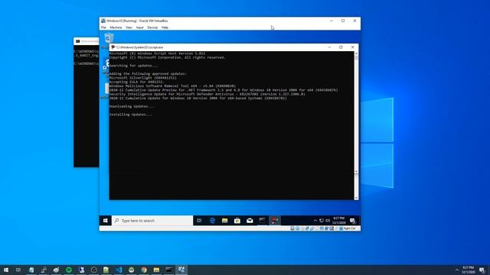Launch Edge from the guest taskbar
Image resolution: width=490 pixels, height=275 pixels.
[213, 221]
